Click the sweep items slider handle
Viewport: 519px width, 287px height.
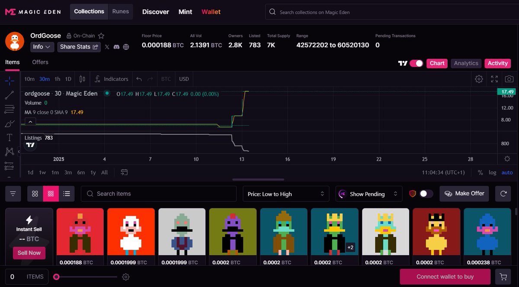pos(56,277)
